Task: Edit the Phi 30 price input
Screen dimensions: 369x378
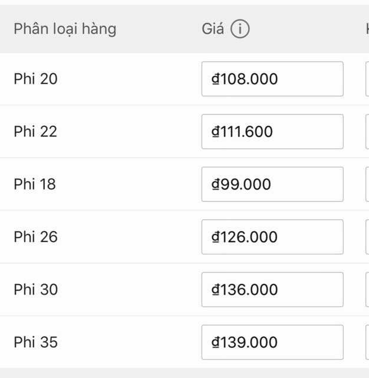Action: [272, 289]
